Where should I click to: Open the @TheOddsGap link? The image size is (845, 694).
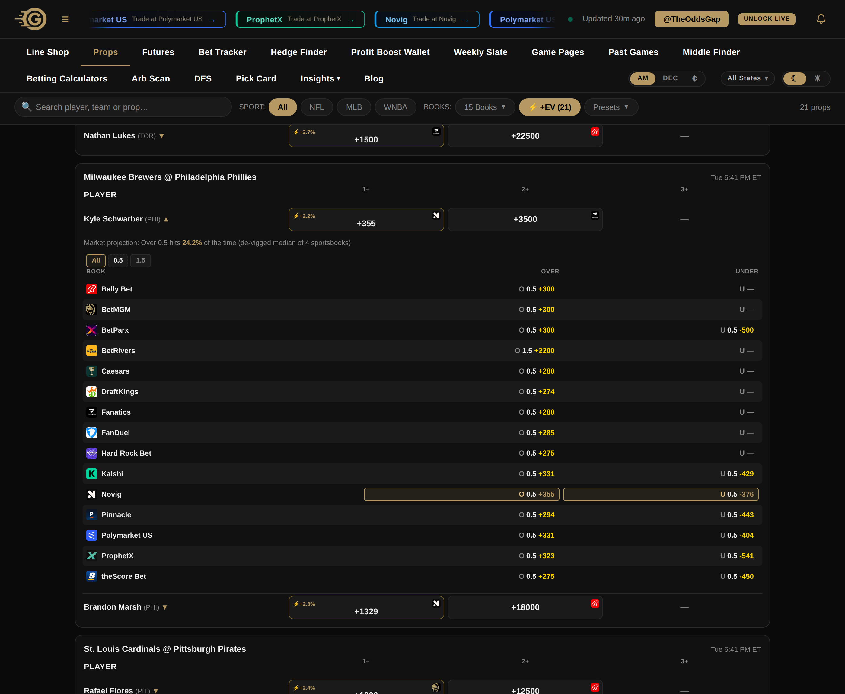point(691,19)
